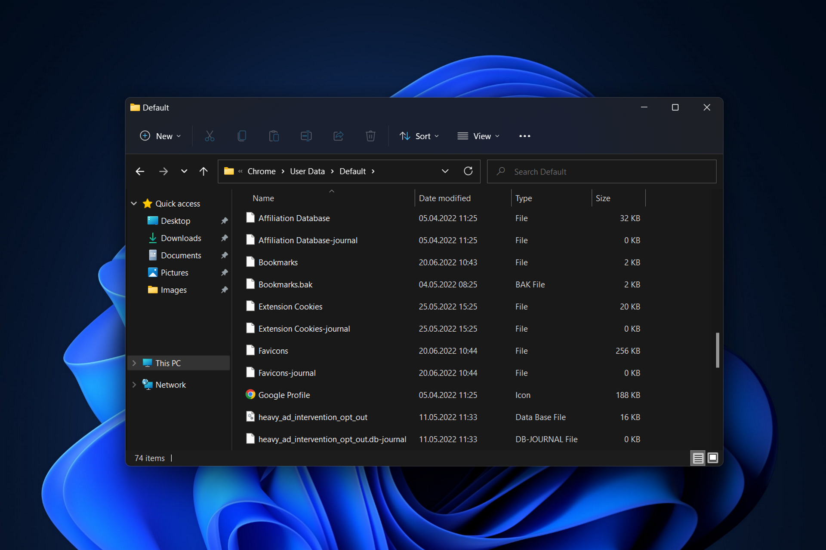
Task: Click vertical scrollbar thumb in file list
Action: 717,350
